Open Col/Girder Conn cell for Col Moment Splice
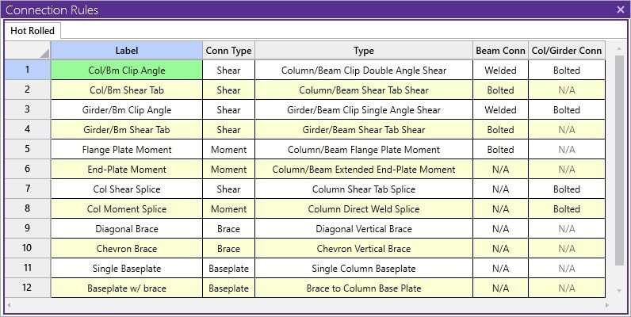 coord(567,209)
